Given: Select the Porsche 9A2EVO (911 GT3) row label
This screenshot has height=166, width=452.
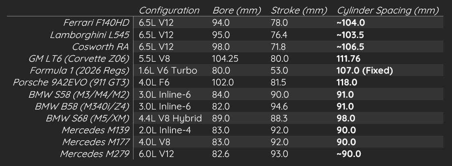Looking at the screenshot, I should (71, 83).
